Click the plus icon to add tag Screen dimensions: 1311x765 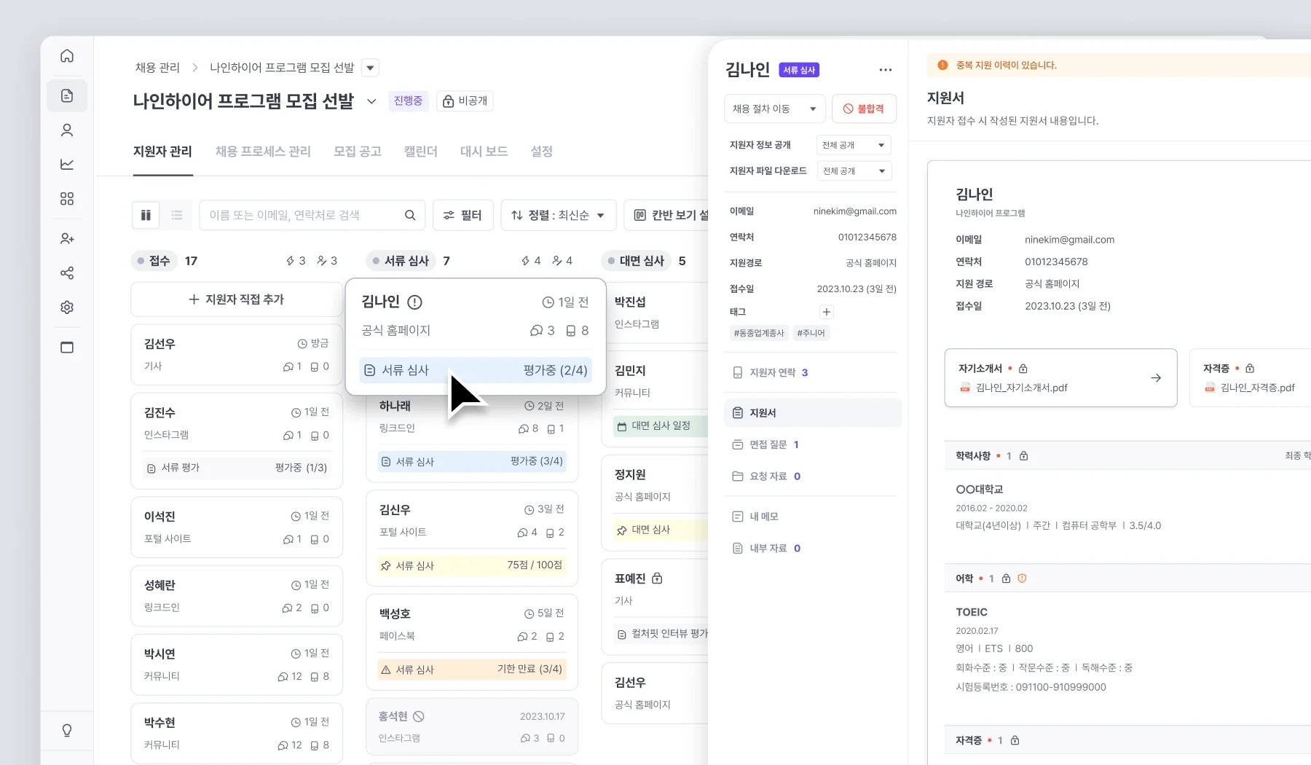(826, 312)
